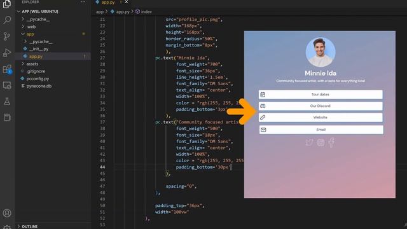Click the Discord icon on Our Discord

[263, 106]
